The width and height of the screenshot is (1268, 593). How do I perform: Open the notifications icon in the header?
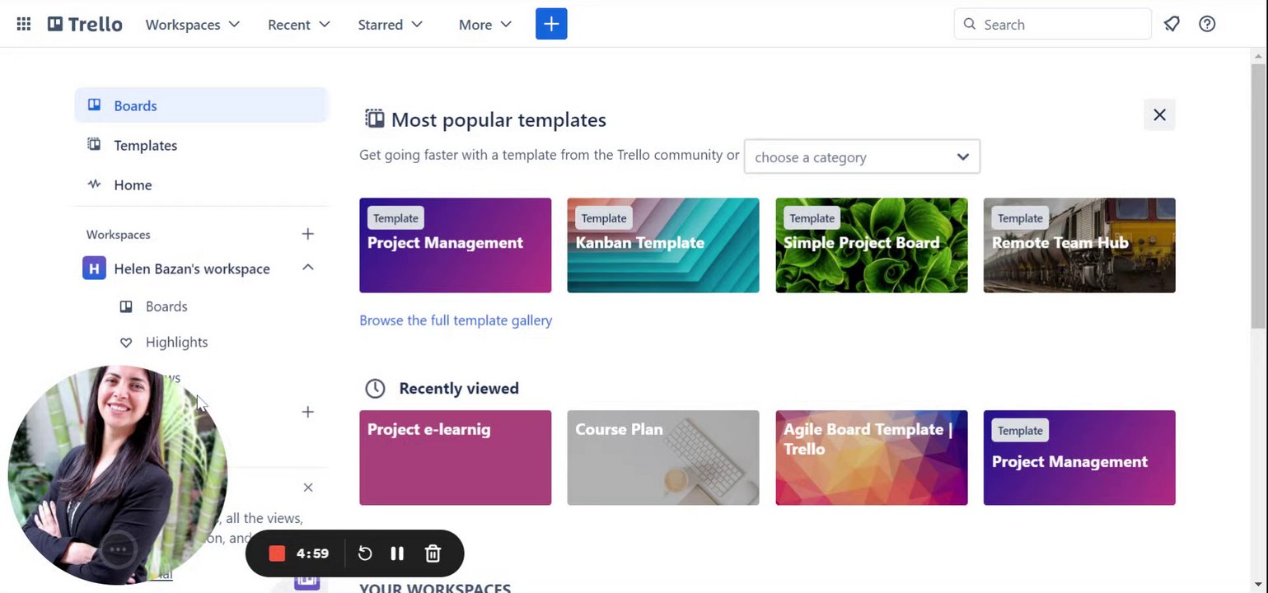click(1172, 24)
